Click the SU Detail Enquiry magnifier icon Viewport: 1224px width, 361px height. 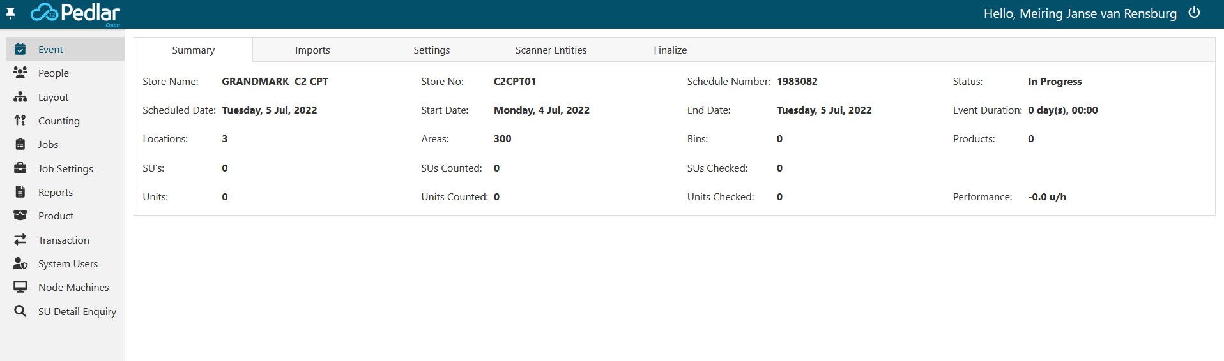click(20, 311)
